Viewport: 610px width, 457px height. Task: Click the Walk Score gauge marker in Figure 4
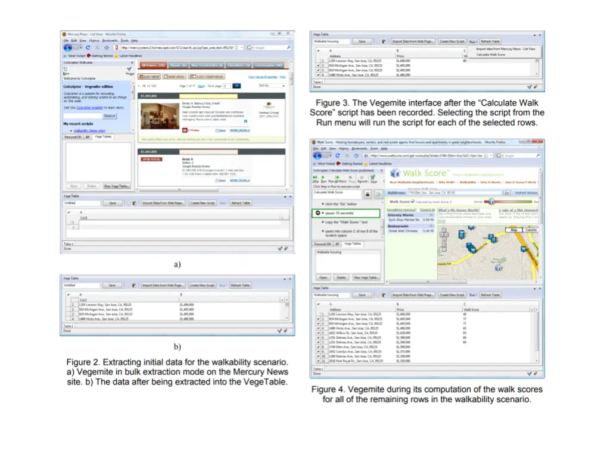click(x=491, y=202)
